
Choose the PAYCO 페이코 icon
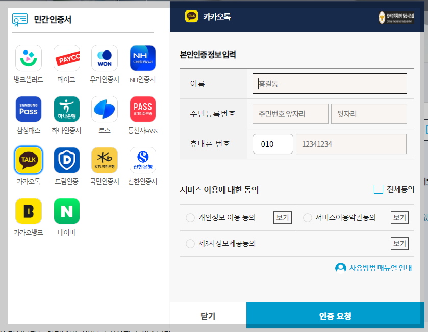[67, 58]
